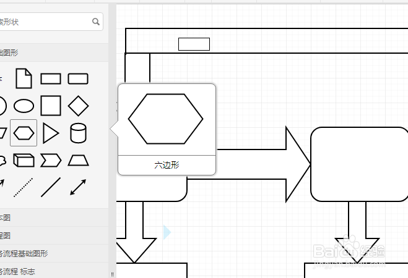Image resolution: width=408 pixels, height=278 pixels.
Task: Pick the sharp-cornered rectangle shape
Action: 51,78
